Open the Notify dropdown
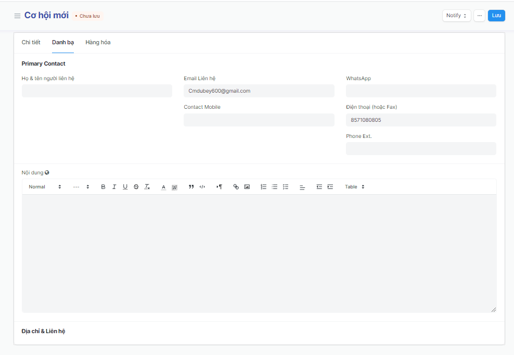The width and height of the screenshot is (514, 355). pos(456,16)
